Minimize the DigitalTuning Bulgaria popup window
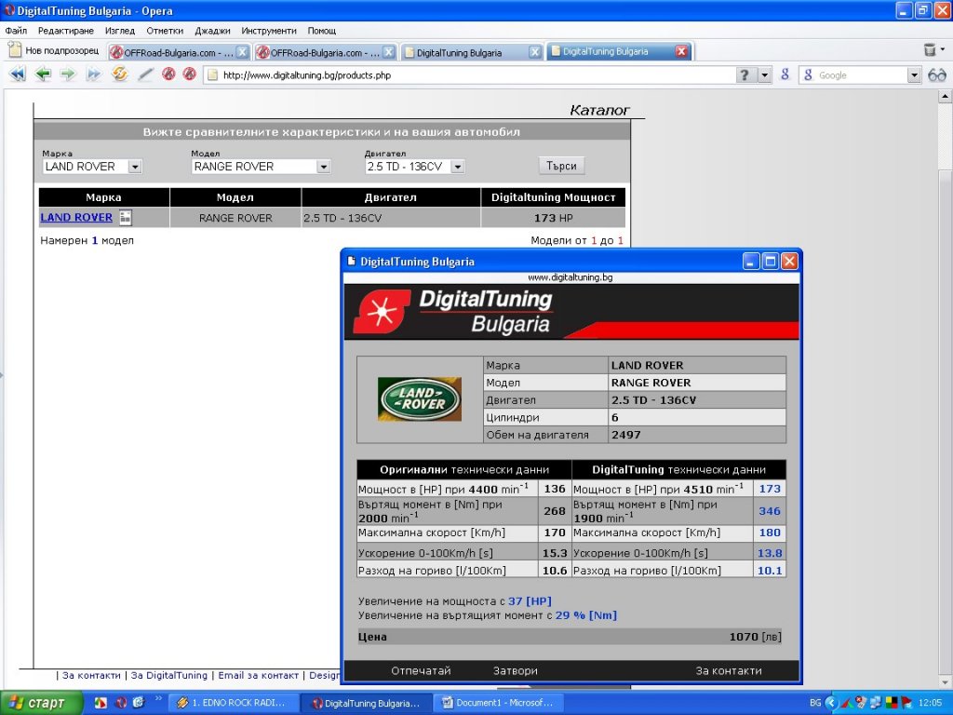Screen dimensions: 953x715 click(x=751, y=262)
